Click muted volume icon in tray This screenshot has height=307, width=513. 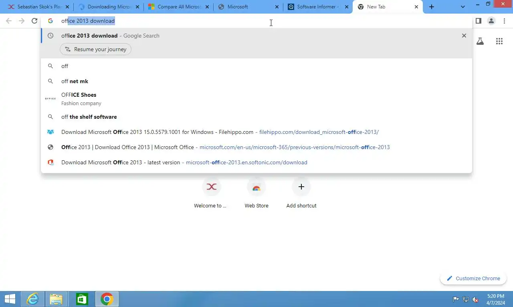(x=475, y=299)
